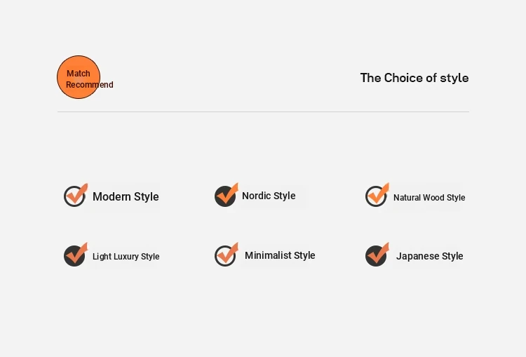Toggle the Modern Style checkmark icon
This screenshot has width=526, height=357.
[x=76, y=195]
